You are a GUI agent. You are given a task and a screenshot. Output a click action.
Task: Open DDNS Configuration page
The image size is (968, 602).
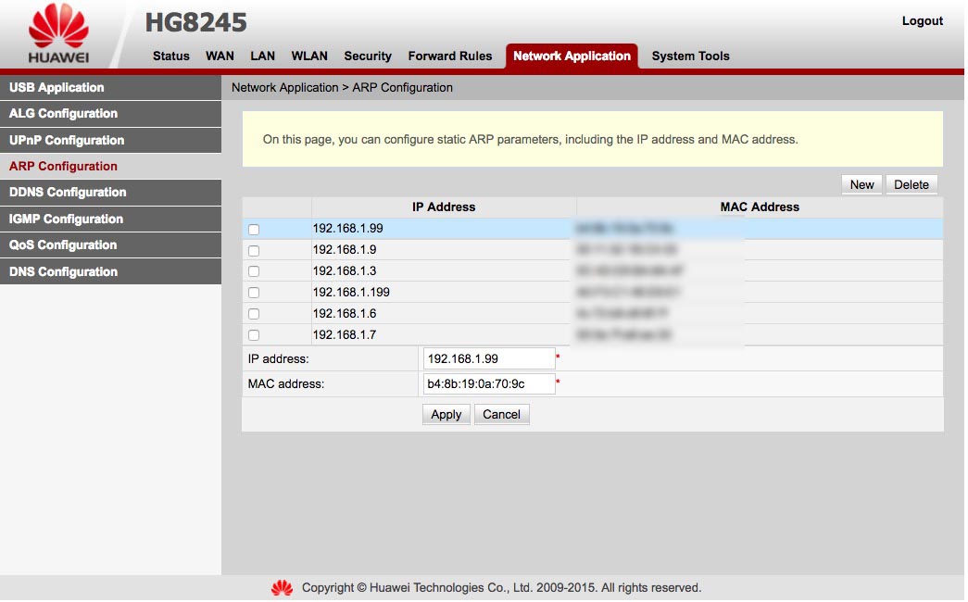click(110, 193)
